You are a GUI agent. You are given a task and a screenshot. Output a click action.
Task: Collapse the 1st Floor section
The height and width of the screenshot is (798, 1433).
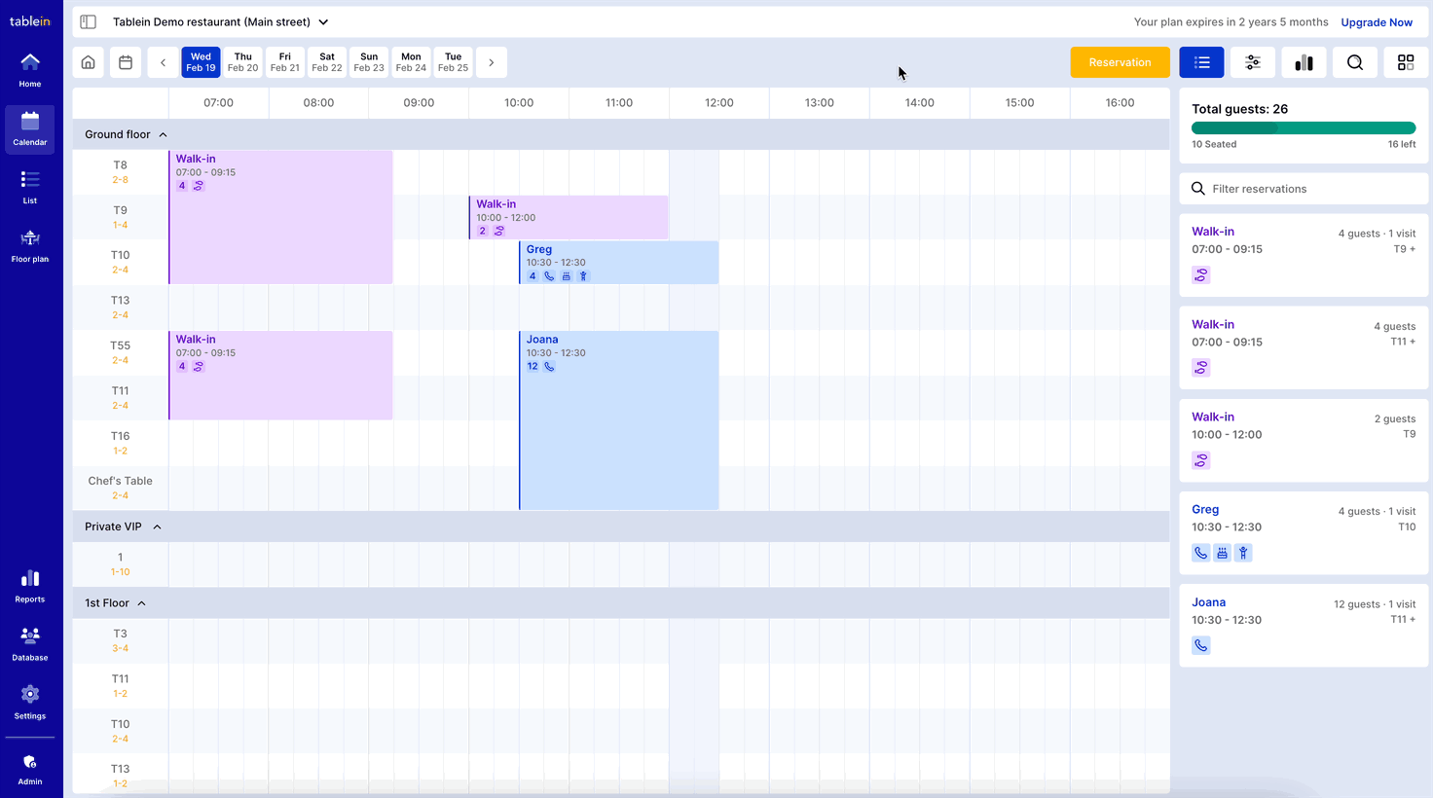click(141, 603)
